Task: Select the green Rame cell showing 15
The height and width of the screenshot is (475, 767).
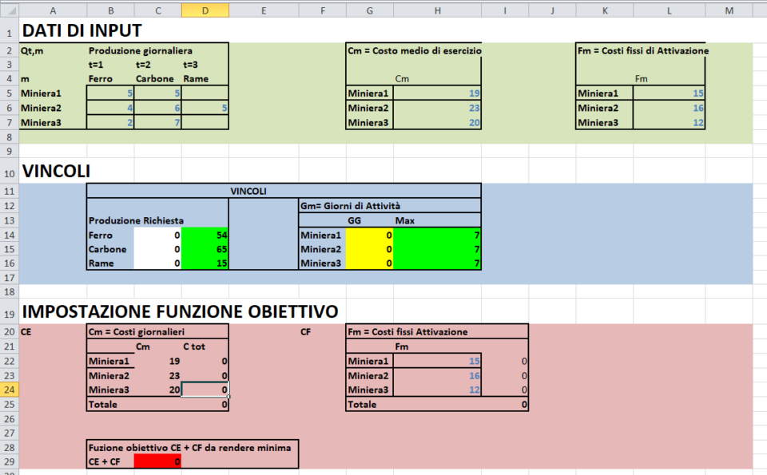Action: 204,263
